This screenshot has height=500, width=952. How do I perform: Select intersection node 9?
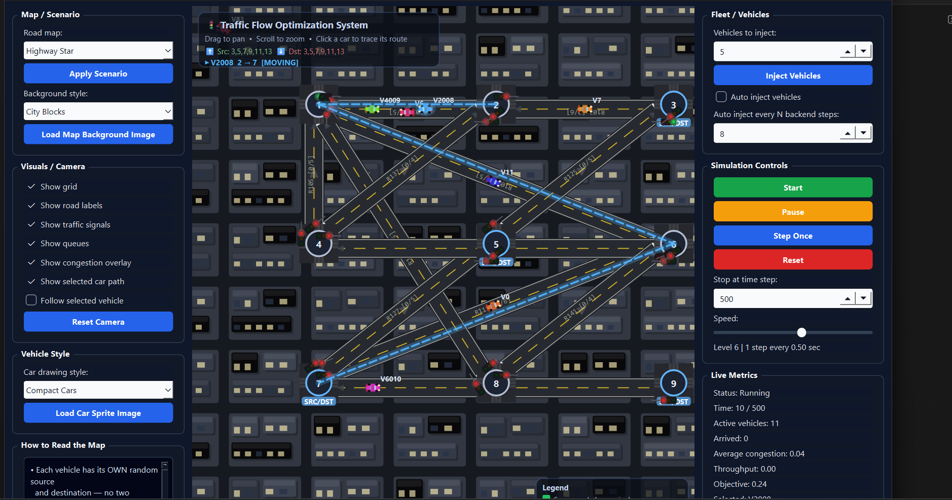674,383
